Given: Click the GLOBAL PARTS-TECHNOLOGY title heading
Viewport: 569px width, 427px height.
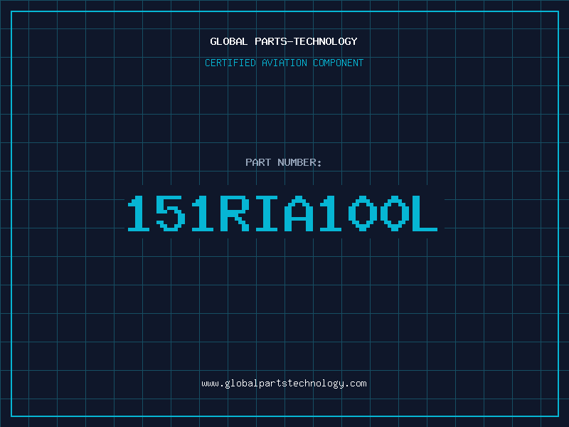Looking at the screenshot, I should pos(284,41).
